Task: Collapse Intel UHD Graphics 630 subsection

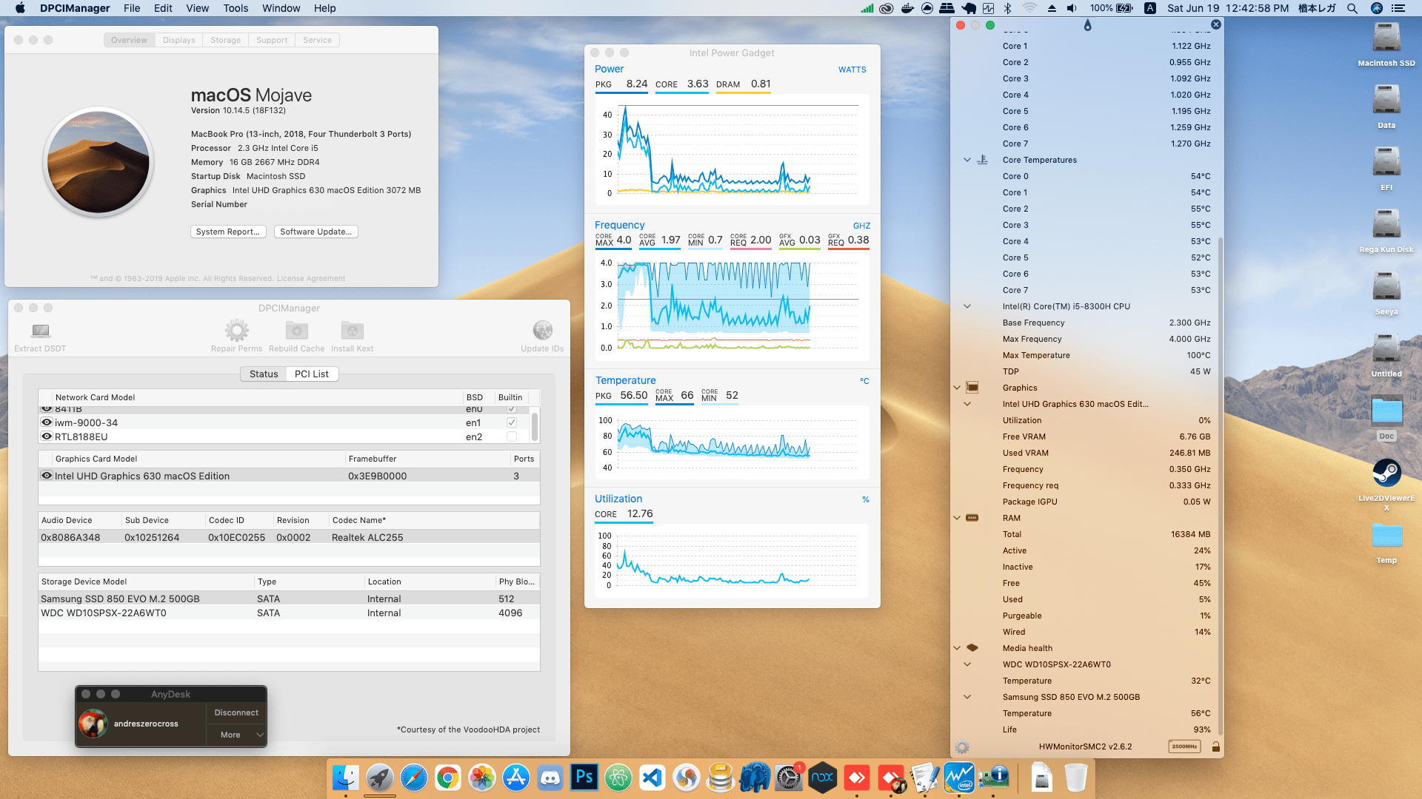Action: pyautogui.click(x=967, y=404)
